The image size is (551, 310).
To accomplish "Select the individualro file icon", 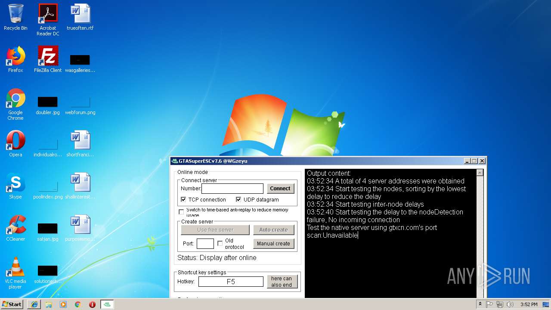I will [x=48, y=148].
